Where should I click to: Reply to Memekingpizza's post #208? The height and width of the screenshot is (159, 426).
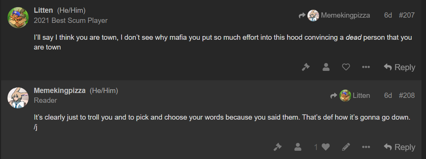click(399, 147)
